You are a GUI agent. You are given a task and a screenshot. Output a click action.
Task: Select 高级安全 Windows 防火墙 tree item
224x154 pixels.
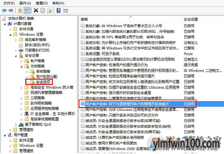pyautogui.click(x=52, y=87)
